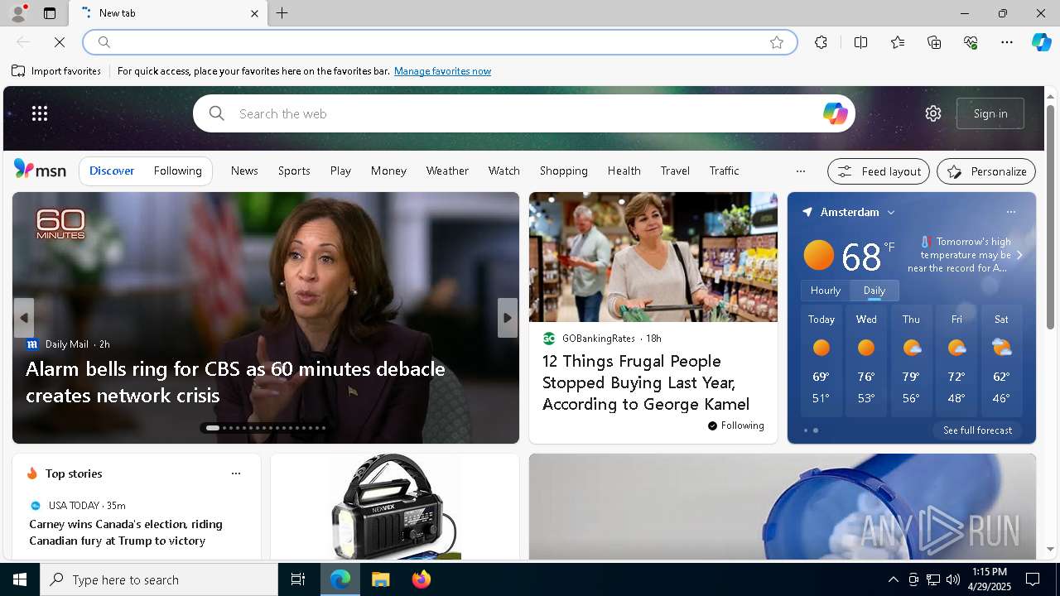Open Top stories options ellipsis
This screenshot has width=1060, height=596.
click(x=236, y=473)
